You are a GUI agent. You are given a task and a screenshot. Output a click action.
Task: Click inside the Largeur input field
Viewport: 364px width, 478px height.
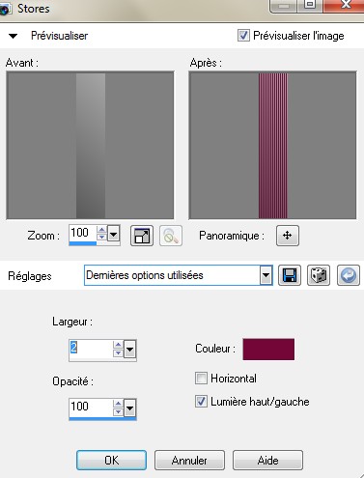[x=91, y=348]
